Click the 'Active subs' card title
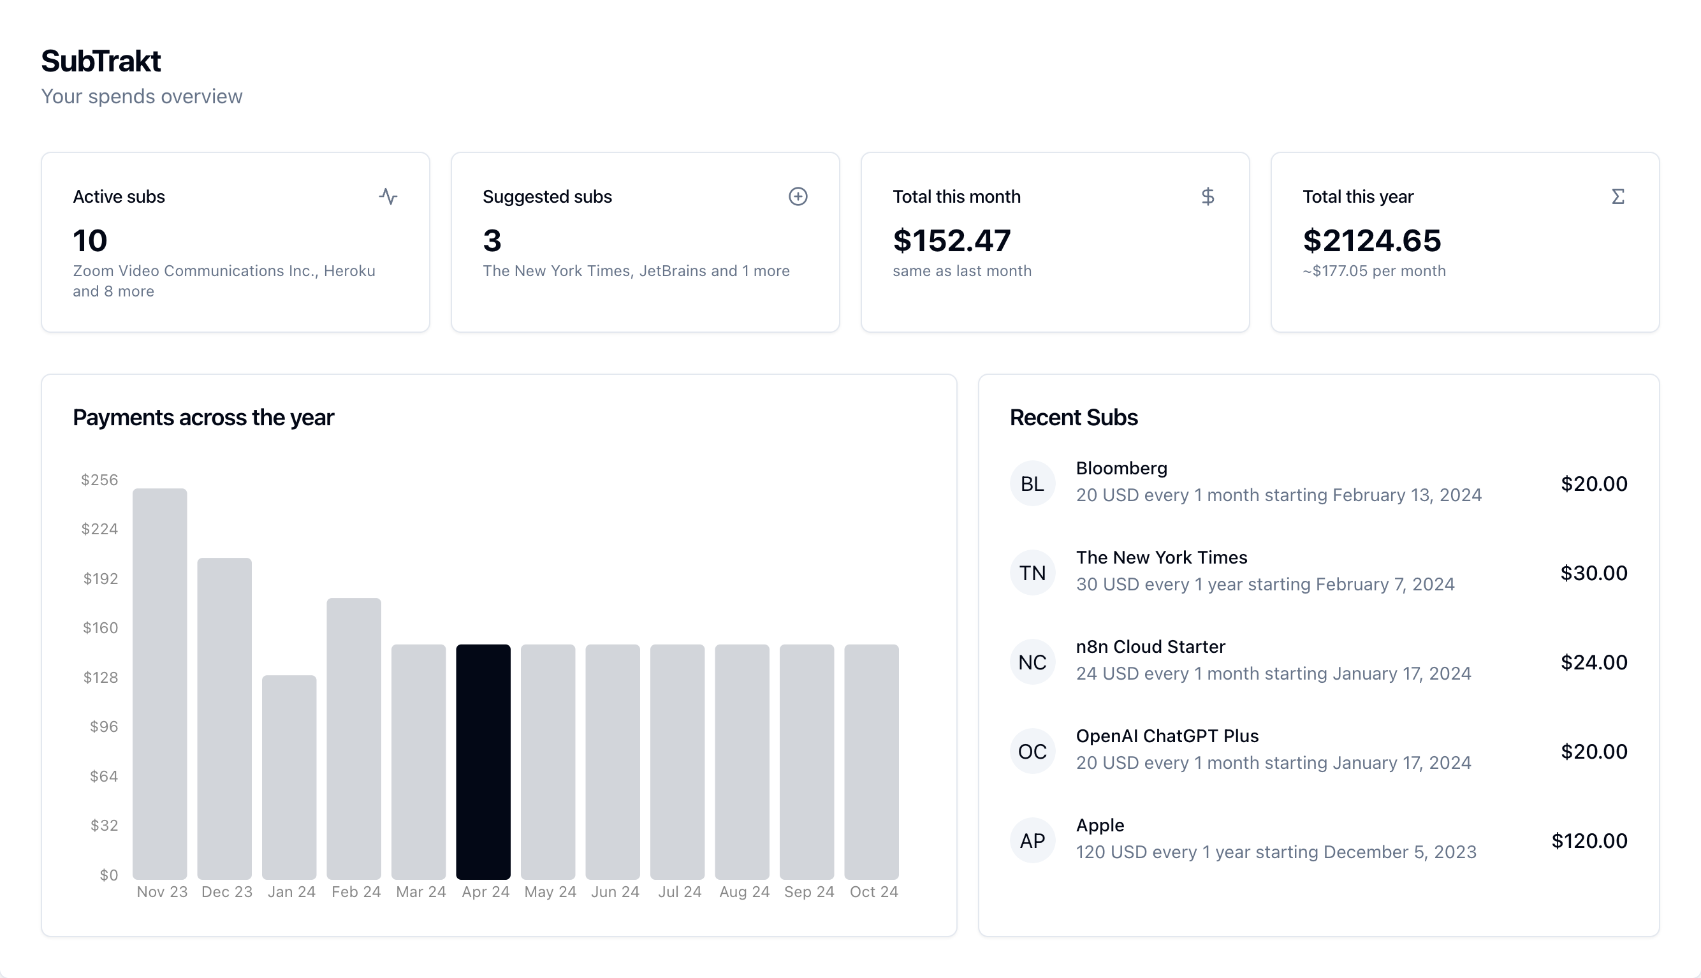Image resolution: width=1701 pixels, height=978 pixels. (x=119, y=197)
